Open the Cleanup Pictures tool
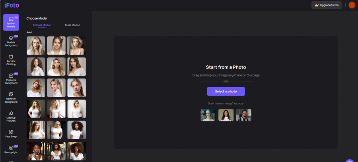Image resolution: width=358 pixels, height=162 pixels. click(x=11, y=116)
